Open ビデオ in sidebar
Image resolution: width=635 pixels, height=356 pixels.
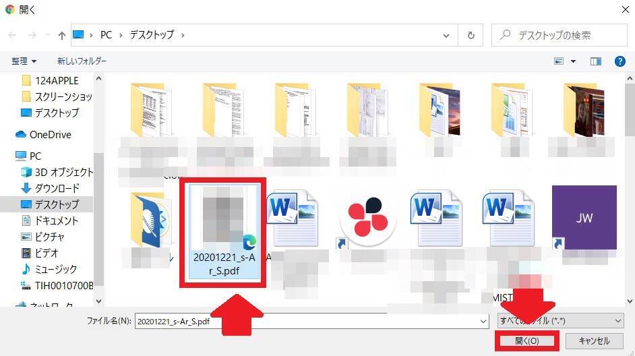point(40,253)
